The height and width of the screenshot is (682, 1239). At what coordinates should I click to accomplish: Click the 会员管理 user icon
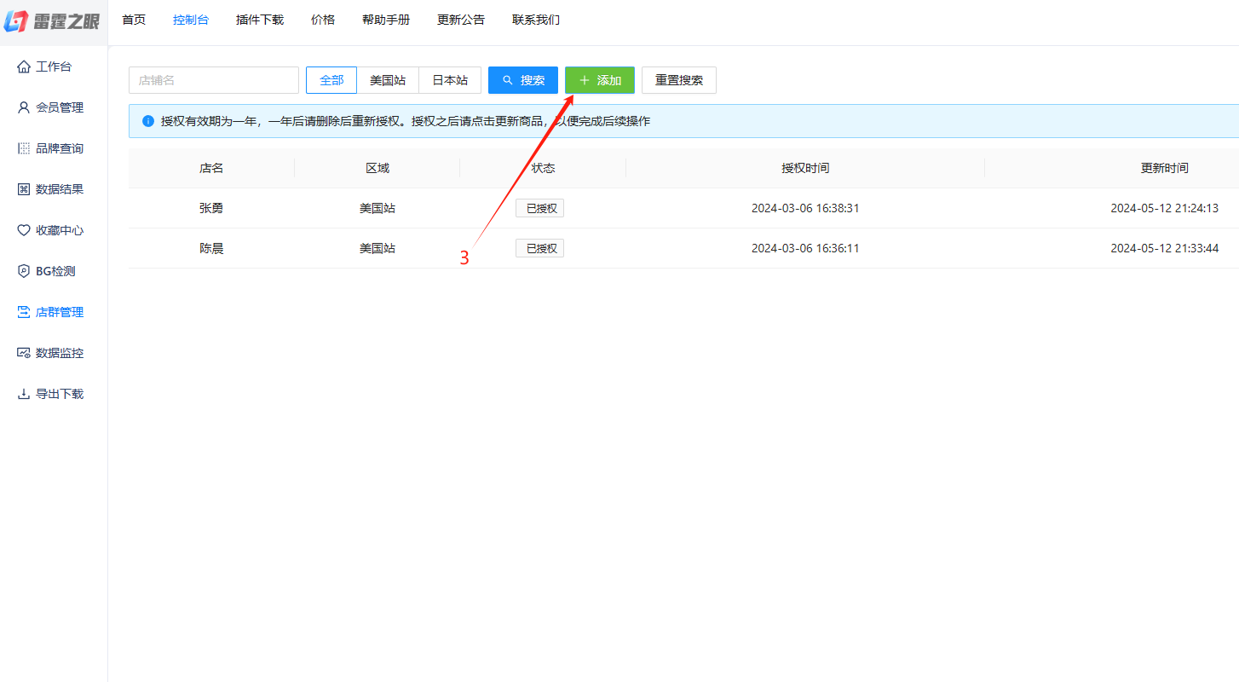(24, 107)
